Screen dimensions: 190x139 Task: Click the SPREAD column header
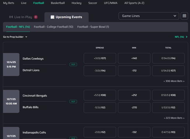tap(100, 48)
